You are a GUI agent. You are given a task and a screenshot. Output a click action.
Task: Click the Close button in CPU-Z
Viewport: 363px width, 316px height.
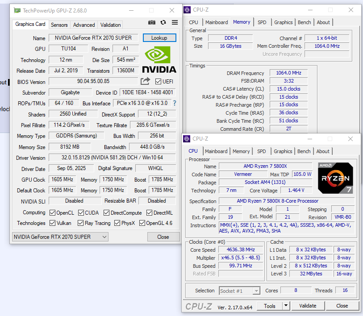tap(342, 306)
